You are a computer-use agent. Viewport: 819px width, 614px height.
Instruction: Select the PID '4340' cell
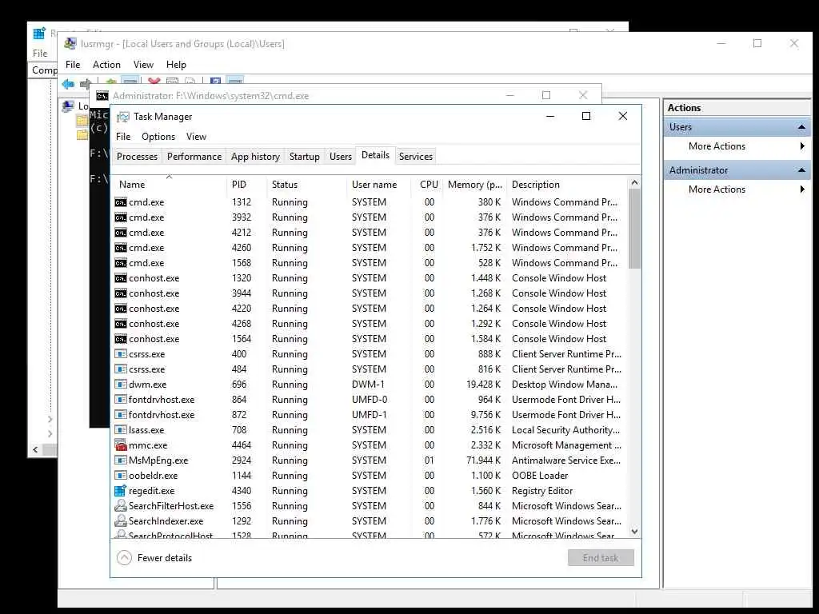point(242,491)
